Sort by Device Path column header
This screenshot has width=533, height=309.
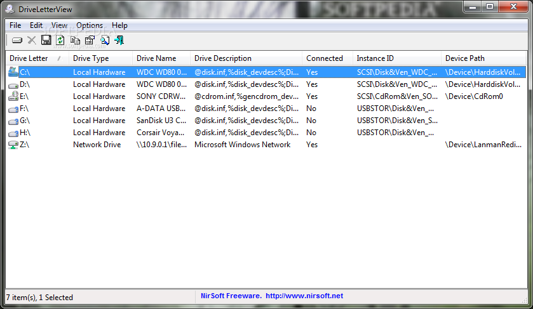click(483, 58)
